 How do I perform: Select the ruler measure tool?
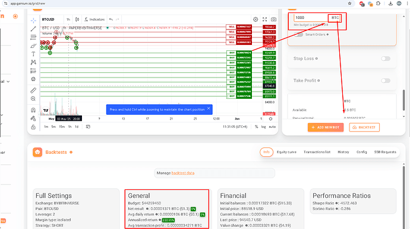pos(33,91)
